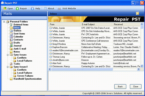The height and width of the screenshot is (96, 145).
Task: Click the green Repair arrow icon
Action: (17, 9)
